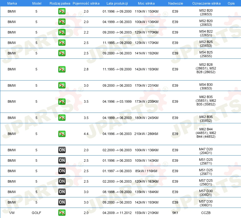Click the Oznaczenie silnika column header
241x218 pixels.
pyautogui.click(x=206, y=3)
